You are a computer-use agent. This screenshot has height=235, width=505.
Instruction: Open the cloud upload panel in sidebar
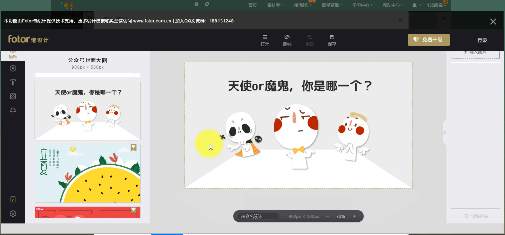coord(13,111)
